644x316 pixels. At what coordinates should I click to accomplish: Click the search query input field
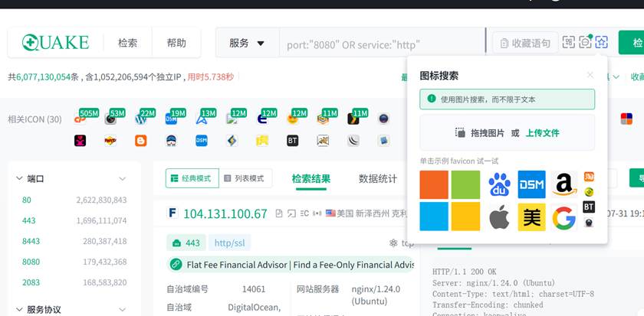pyautogui.click(x=382, y=44)
